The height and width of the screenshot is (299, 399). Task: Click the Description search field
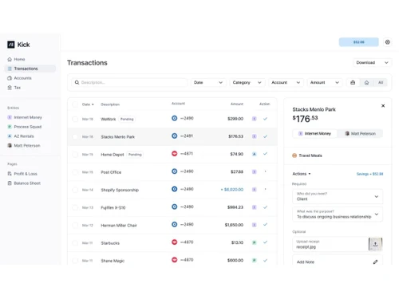coord(129,82)
